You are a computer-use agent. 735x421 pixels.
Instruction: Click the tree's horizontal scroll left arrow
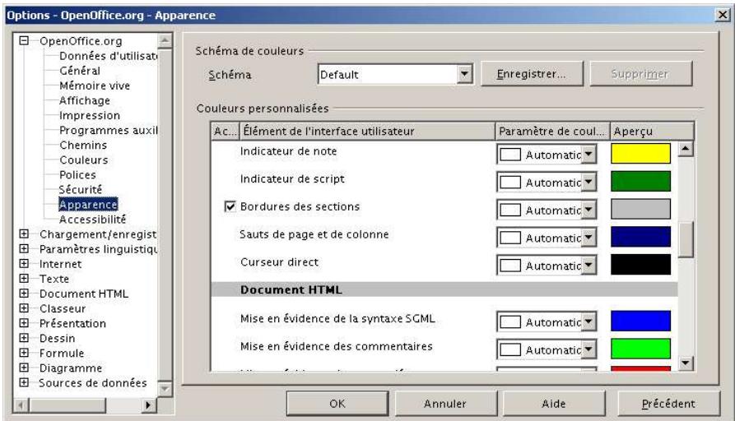pyautogui.click(x=21, y=405)
